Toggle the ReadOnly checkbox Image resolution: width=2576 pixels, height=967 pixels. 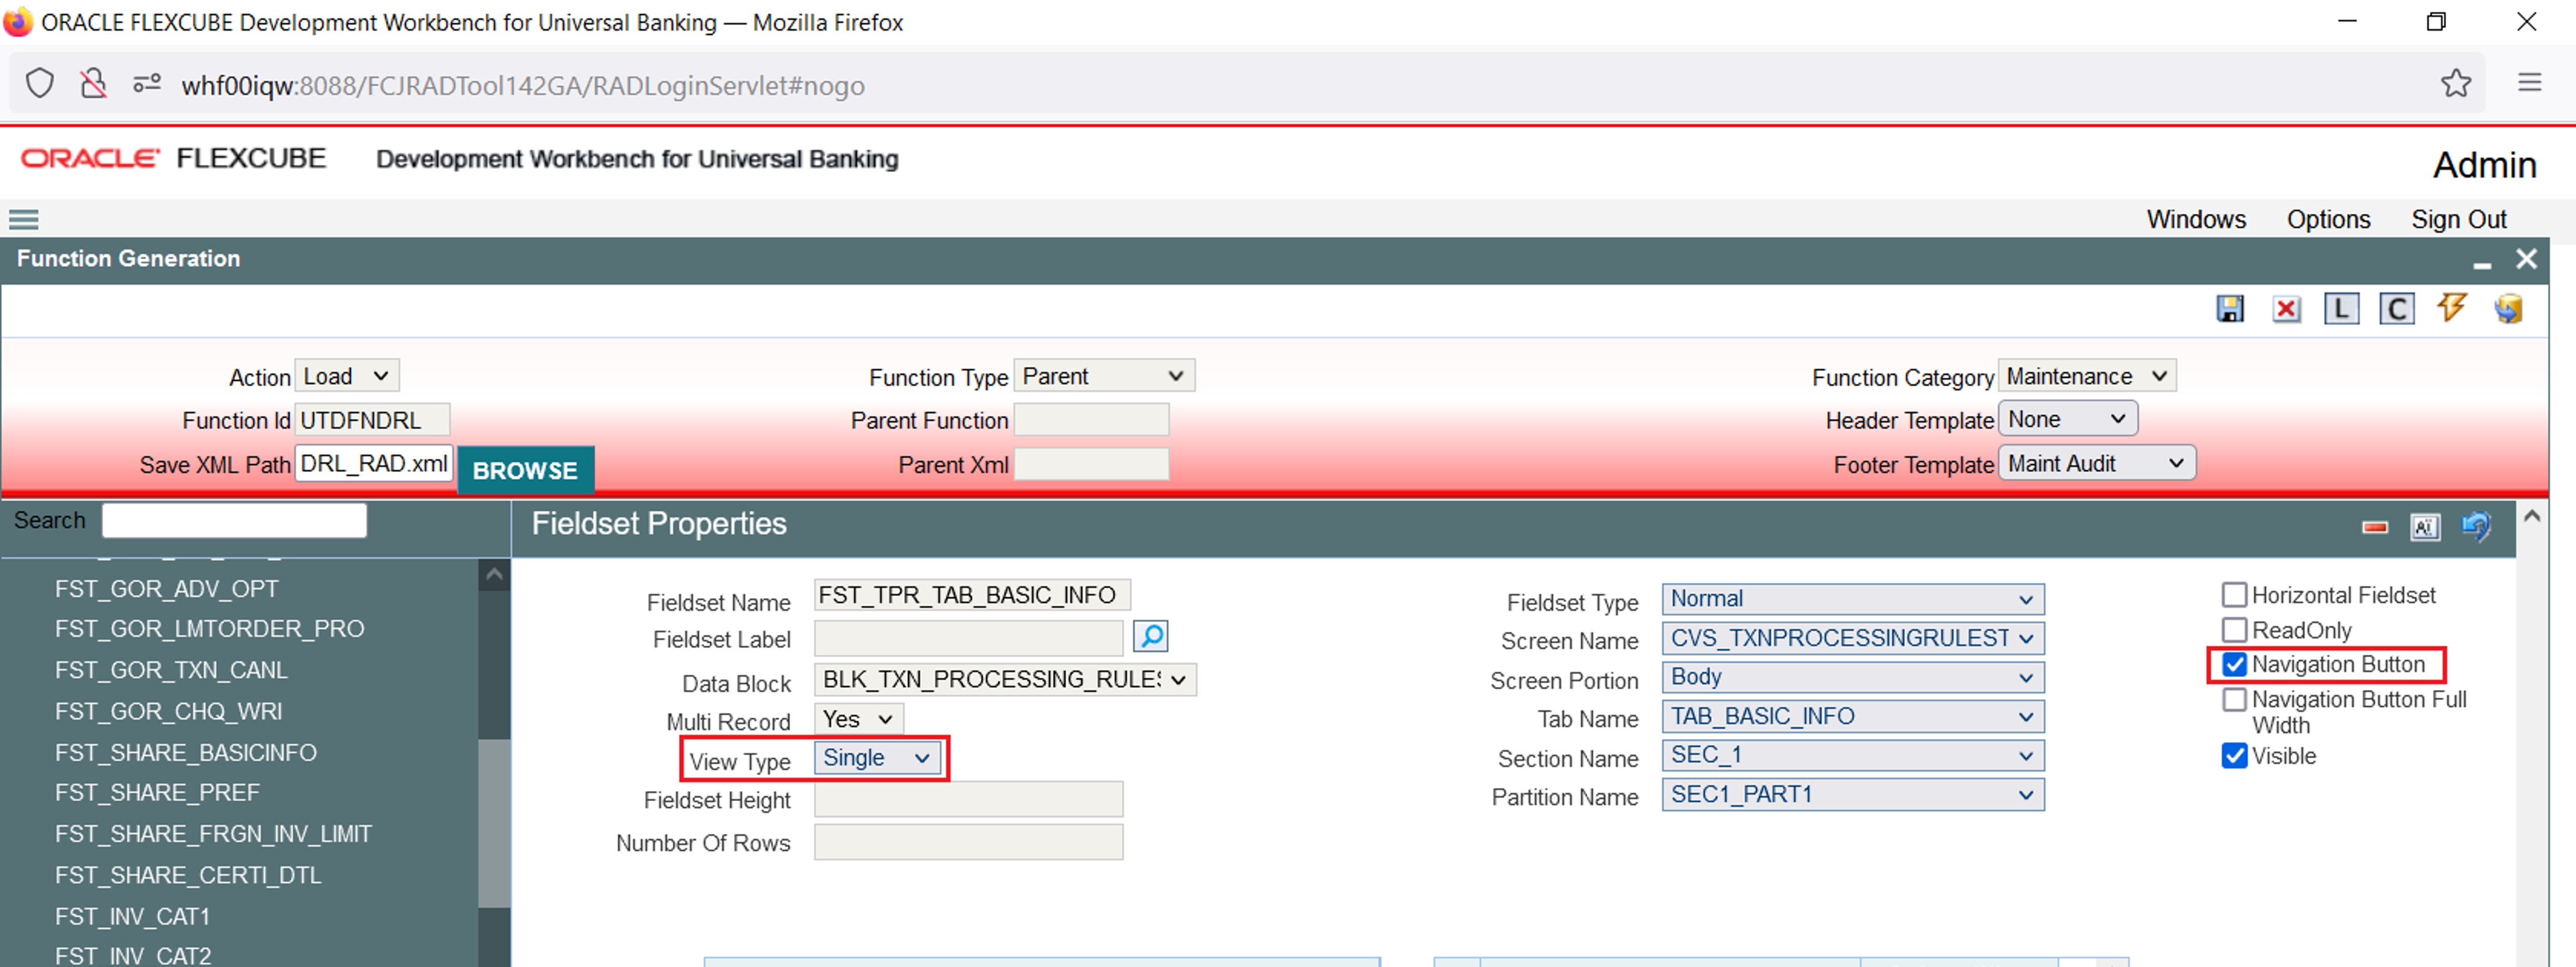point(2234,629)
